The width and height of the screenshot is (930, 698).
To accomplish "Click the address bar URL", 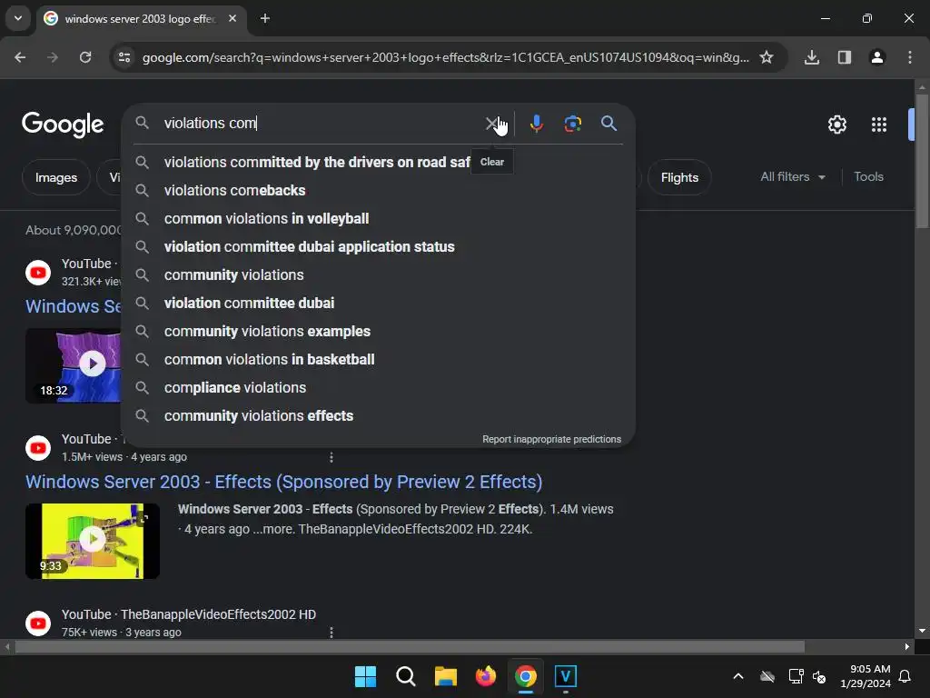I will pyautogui.click(x=445, y=57).
